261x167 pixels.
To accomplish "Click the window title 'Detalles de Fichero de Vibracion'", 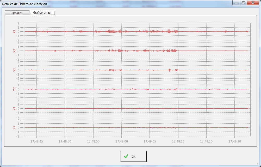I will click(x=24, y=4).
